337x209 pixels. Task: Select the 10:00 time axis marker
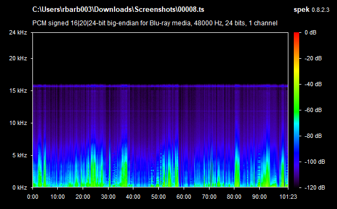point(57,197)
